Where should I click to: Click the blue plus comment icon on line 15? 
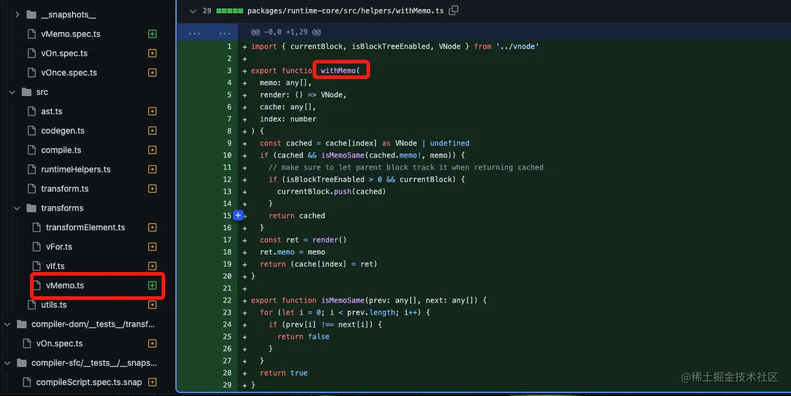tap(238, 215)
